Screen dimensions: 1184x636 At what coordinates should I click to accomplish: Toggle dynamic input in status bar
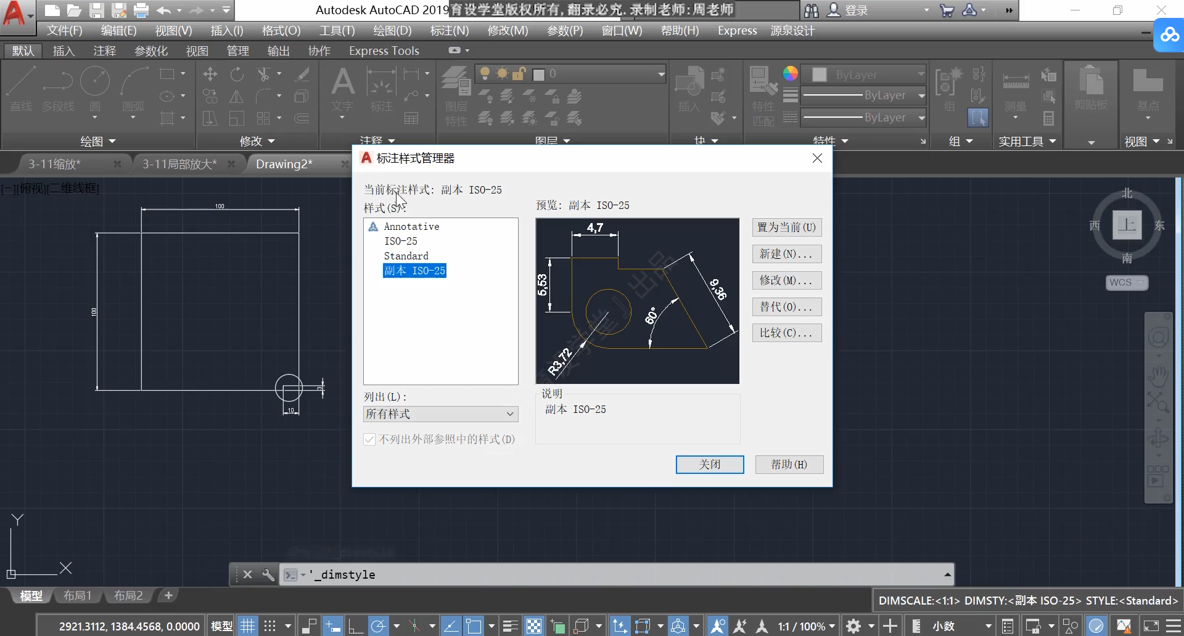333,626
